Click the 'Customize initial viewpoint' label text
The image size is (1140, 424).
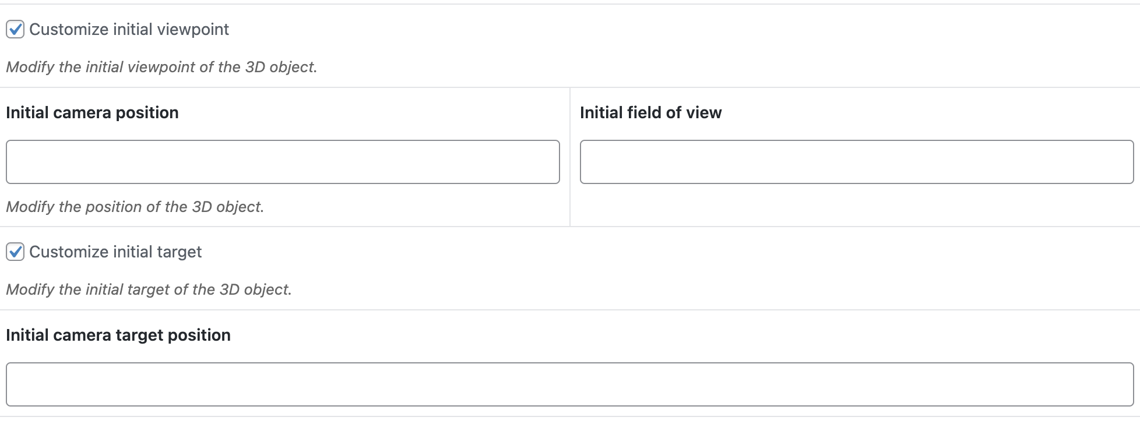coord(129,29)
